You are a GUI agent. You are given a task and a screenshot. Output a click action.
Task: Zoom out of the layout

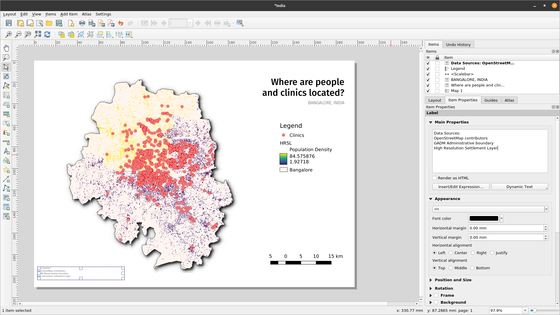point(18,34)
